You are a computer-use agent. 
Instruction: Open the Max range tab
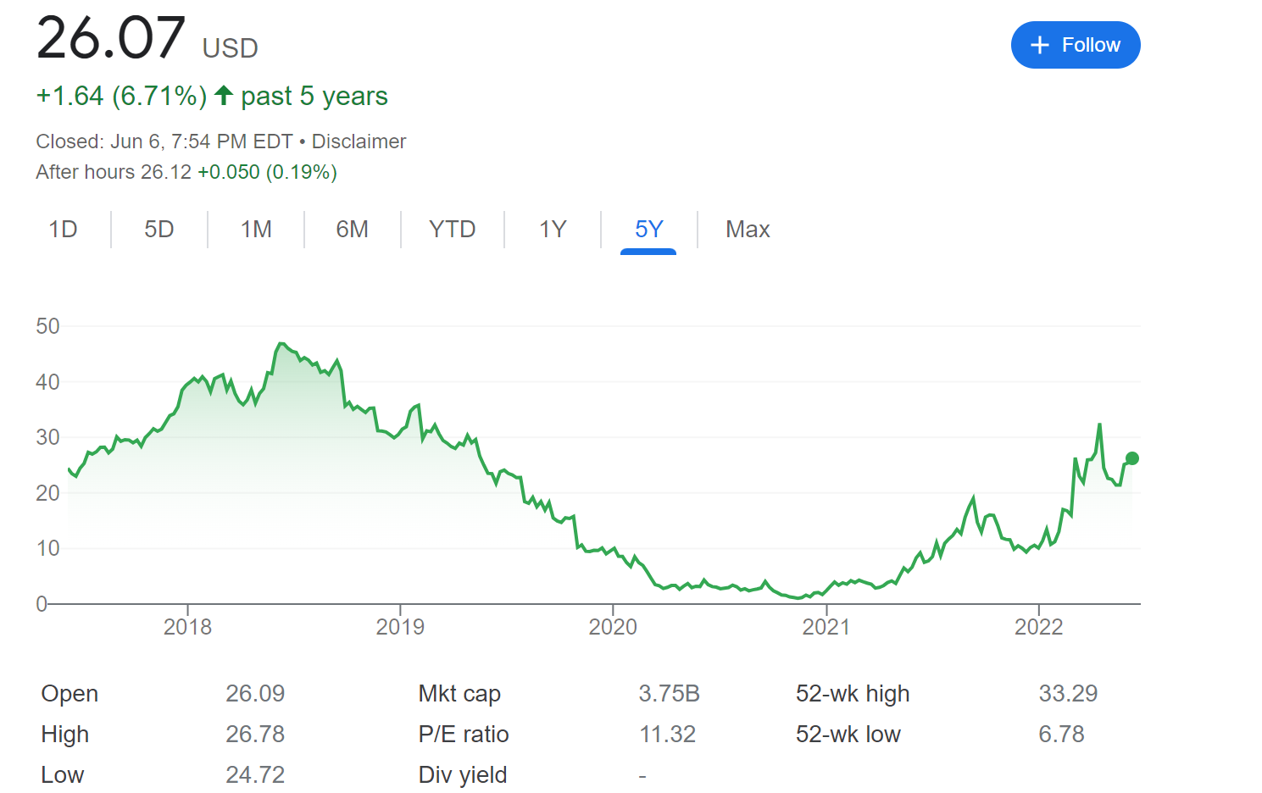748,230
